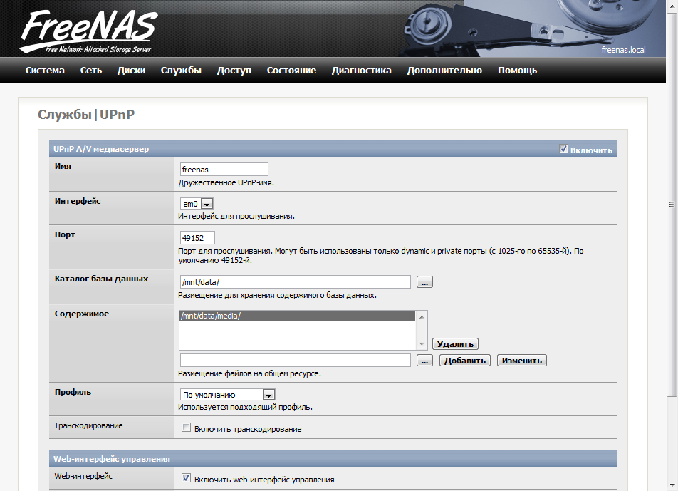Click the Порт input field
678x491 pixels.
point(197,237)
